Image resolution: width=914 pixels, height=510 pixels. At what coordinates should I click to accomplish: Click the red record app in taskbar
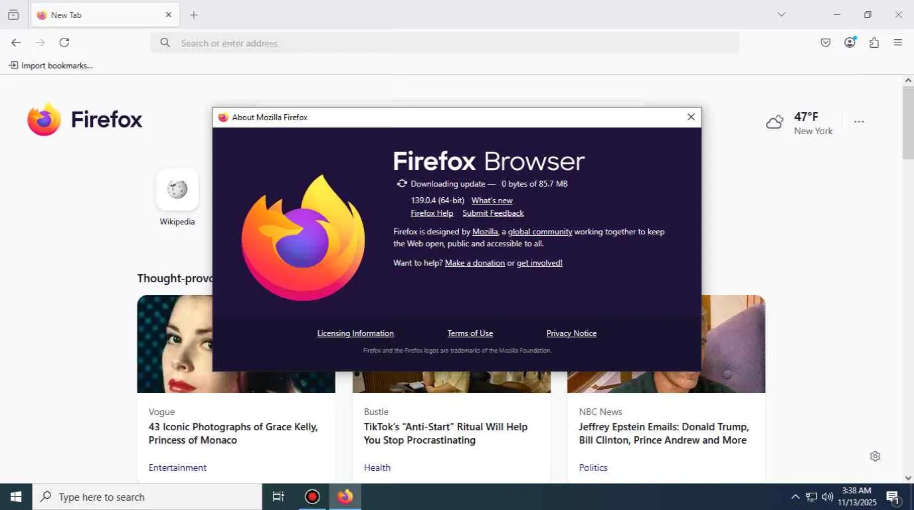coord(312,497)
